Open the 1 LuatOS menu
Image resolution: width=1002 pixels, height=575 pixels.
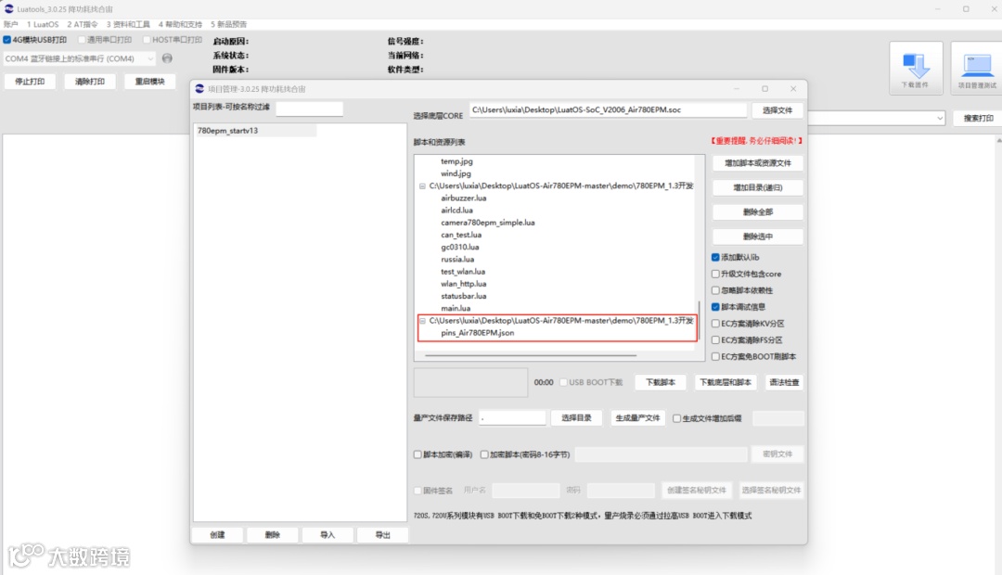[x=43, y=24]
